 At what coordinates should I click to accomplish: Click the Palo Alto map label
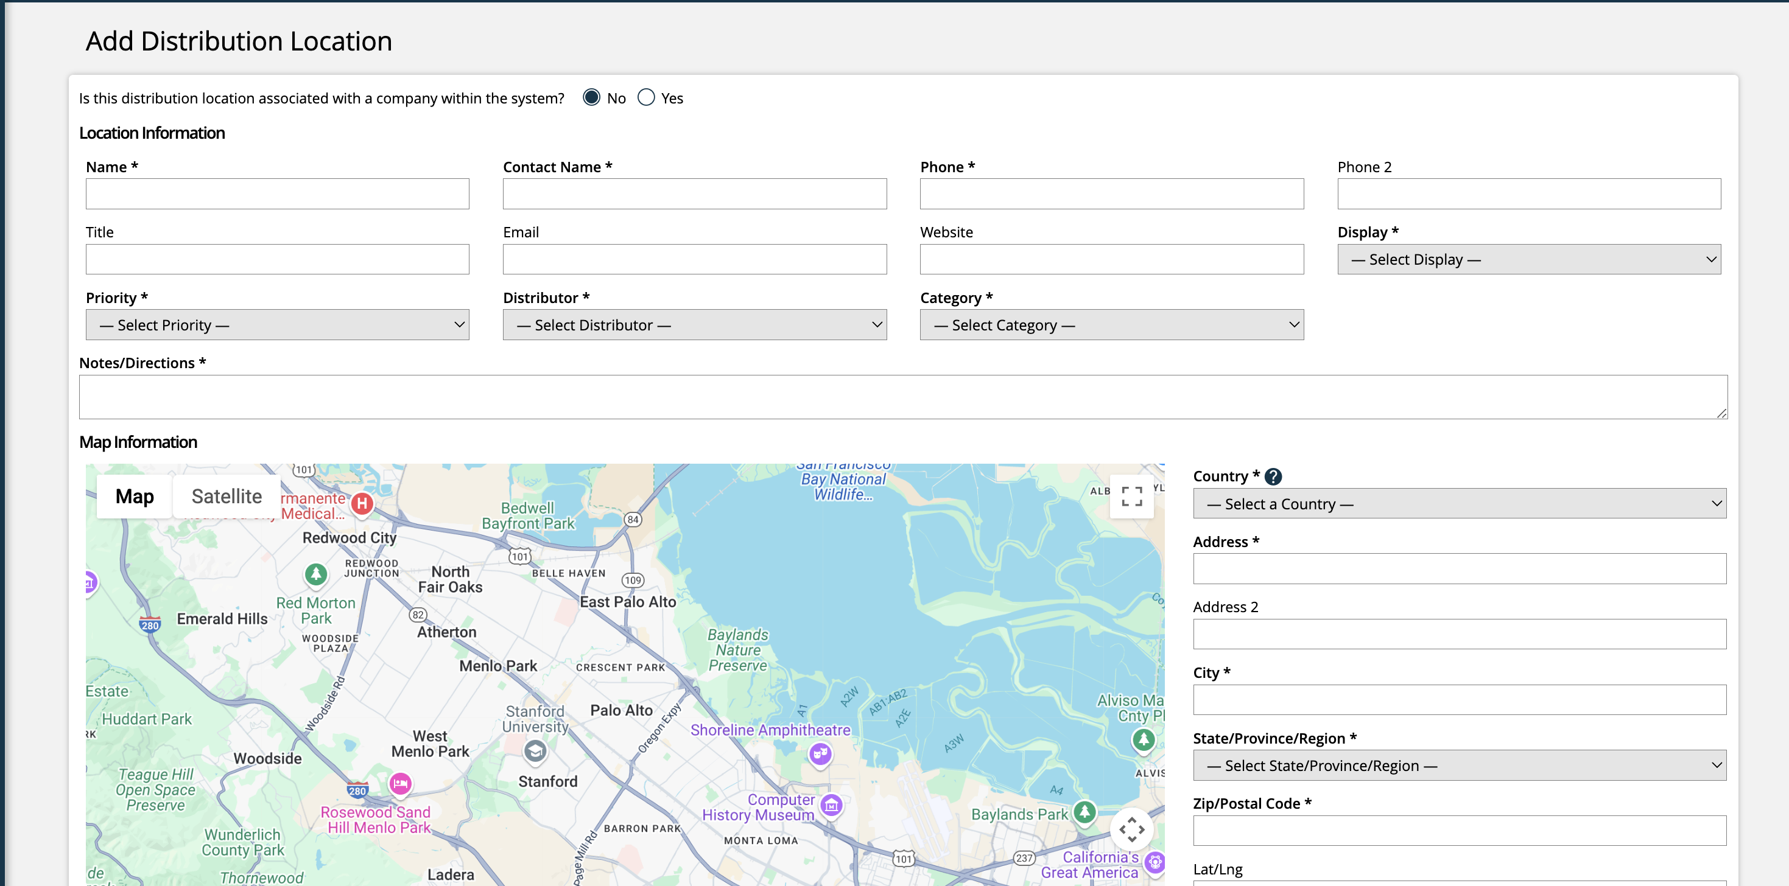[x=622, y=711]
